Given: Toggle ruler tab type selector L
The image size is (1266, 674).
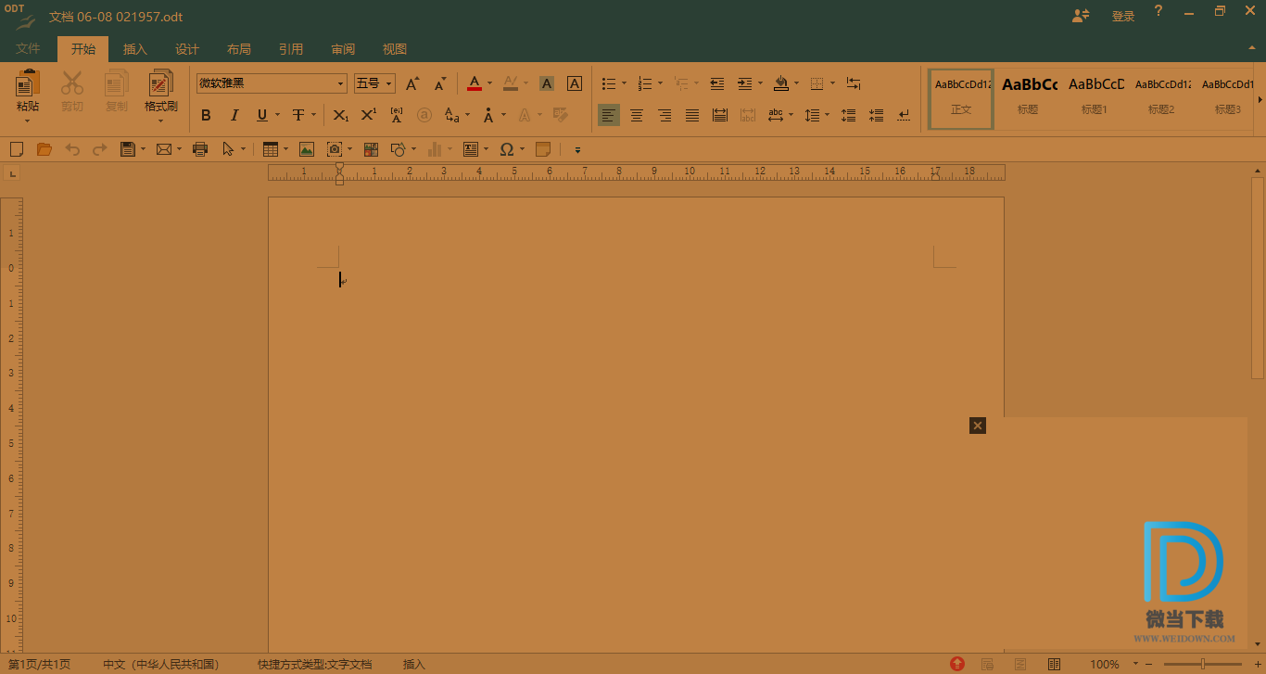Looking at the screenshot, I should pyautogui.click(x=12, y=172).
